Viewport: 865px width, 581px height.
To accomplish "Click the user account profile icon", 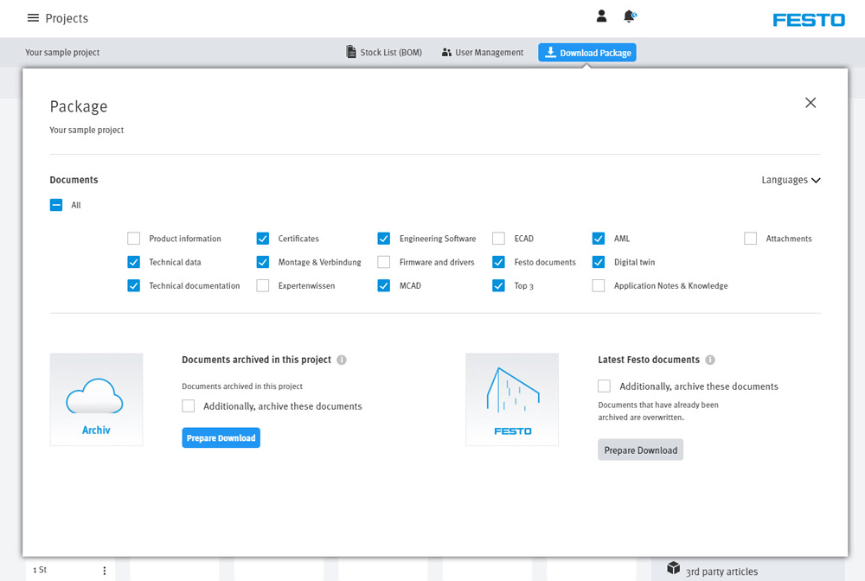I will tap(601, 16).
